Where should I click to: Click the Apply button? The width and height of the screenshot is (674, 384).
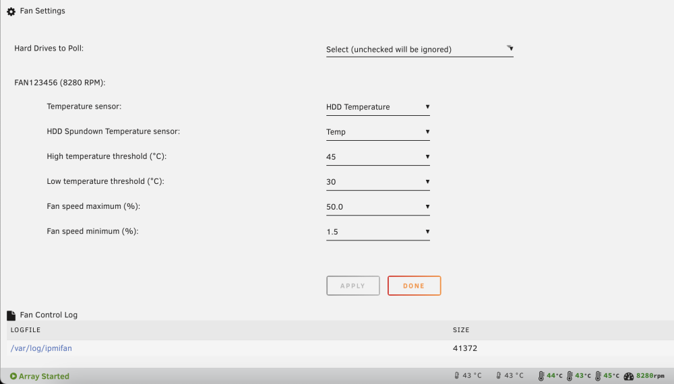[353, 286]
